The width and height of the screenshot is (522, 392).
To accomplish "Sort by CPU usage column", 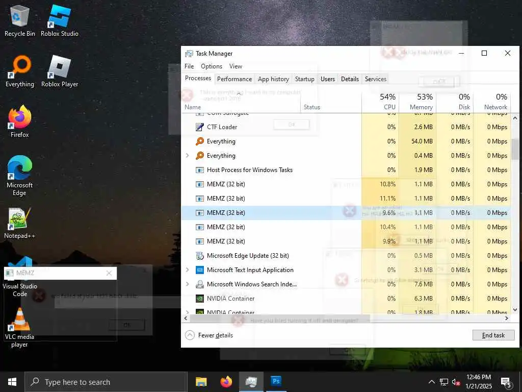I will 380,102.
